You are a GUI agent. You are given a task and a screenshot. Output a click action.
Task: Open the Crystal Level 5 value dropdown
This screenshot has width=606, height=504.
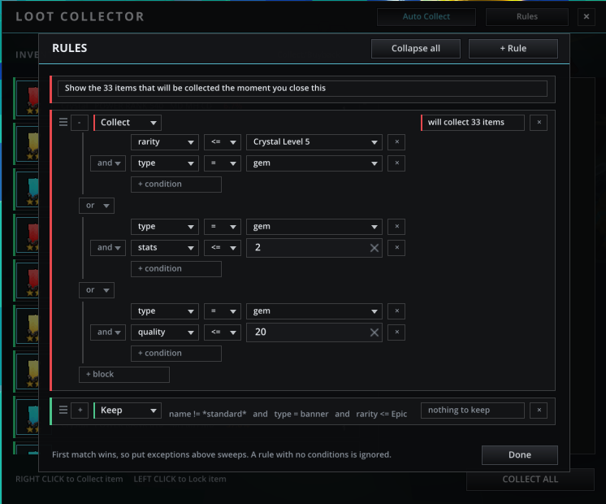(x=314, y=142)
